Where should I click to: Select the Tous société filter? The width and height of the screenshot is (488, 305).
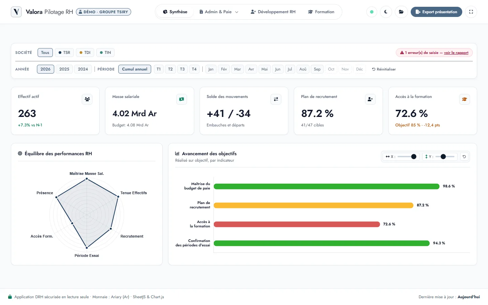45,53
